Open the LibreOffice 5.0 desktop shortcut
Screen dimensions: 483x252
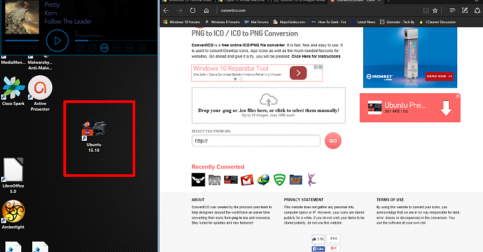pos(13,175)
